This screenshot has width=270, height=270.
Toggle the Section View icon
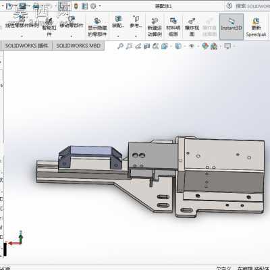[x=146, y=47]
